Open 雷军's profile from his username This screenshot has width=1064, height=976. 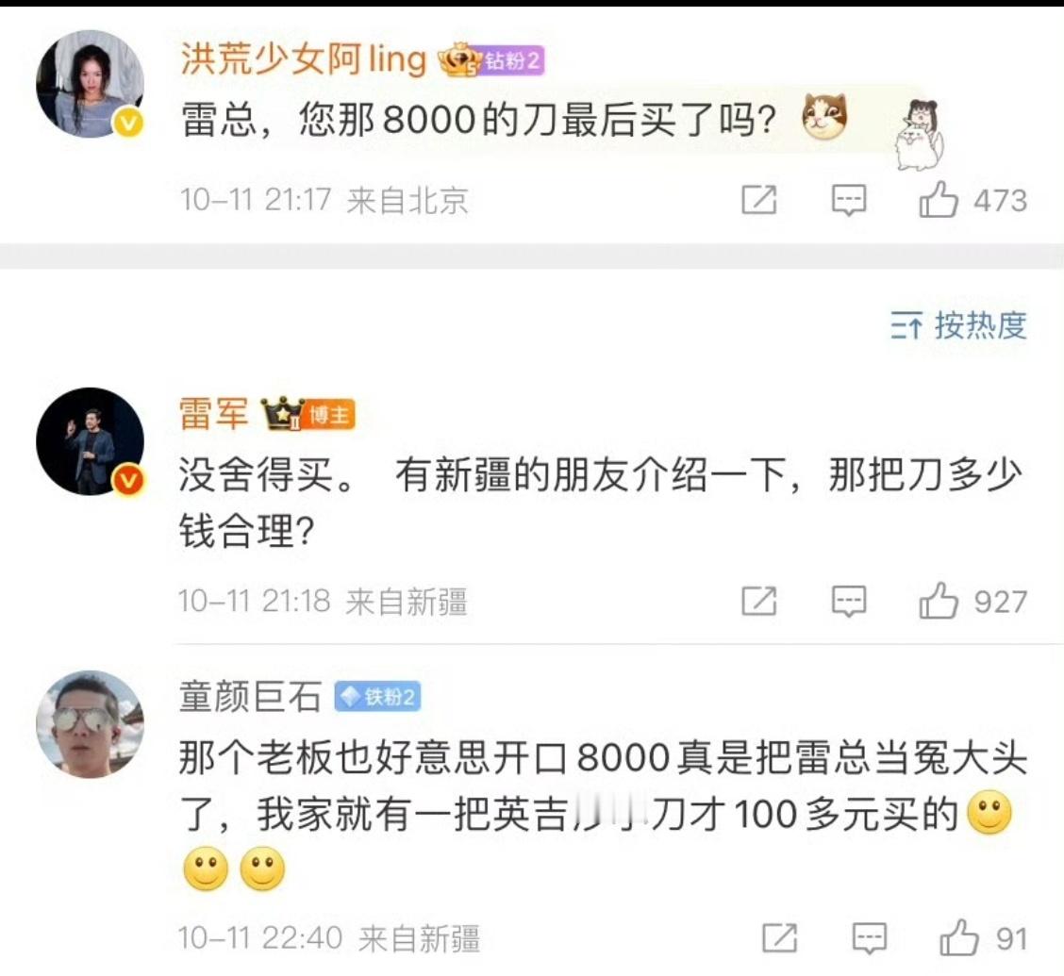(x=213, y=413)
